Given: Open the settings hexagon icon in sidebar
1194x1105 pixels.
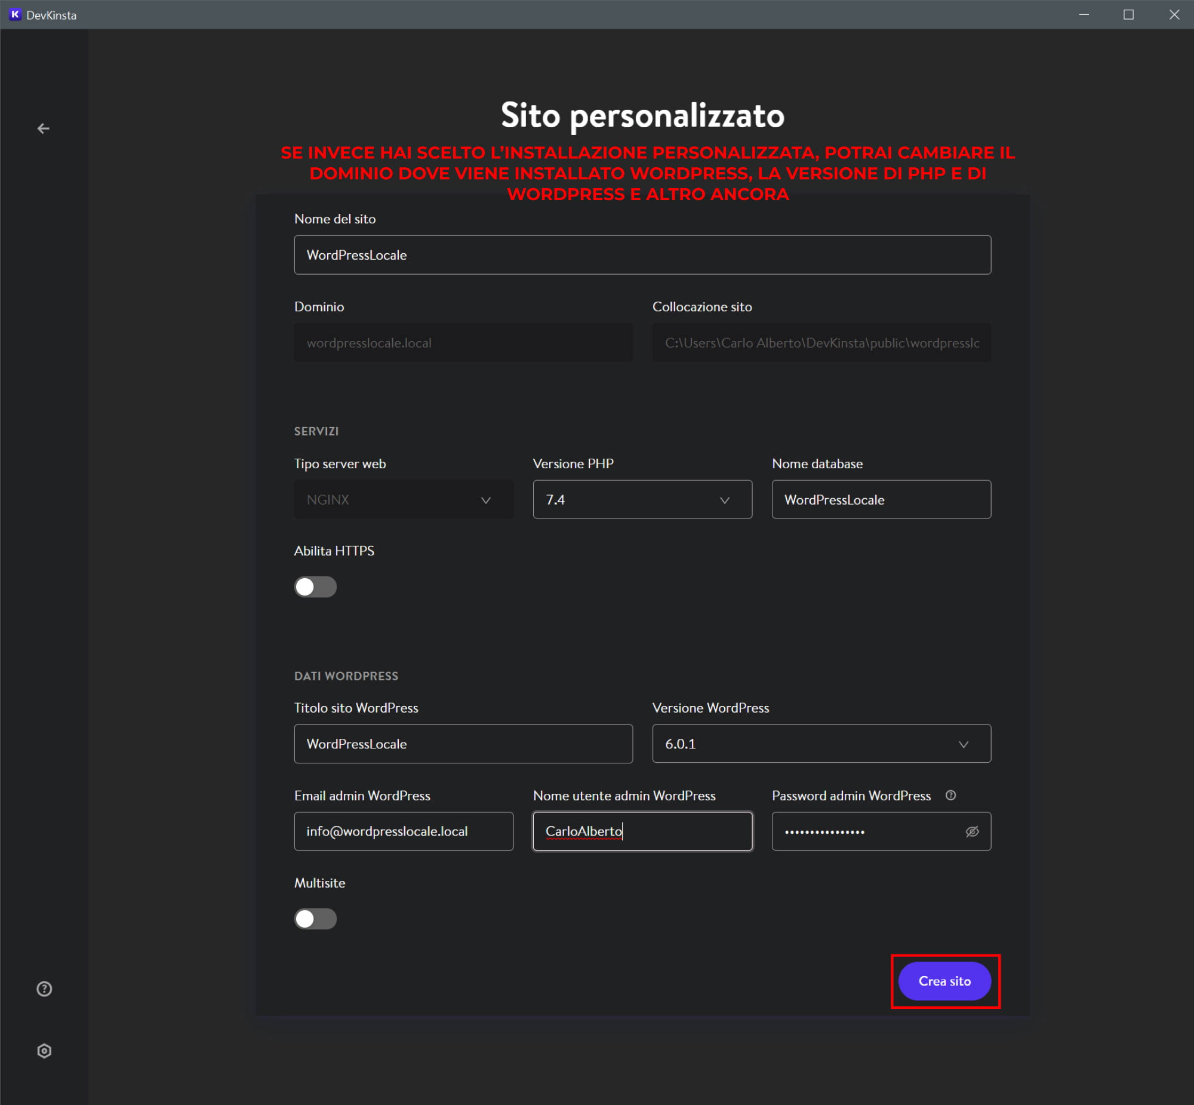Looking at the screenshot, I should pyautogui.click(x=44, y=1051).
